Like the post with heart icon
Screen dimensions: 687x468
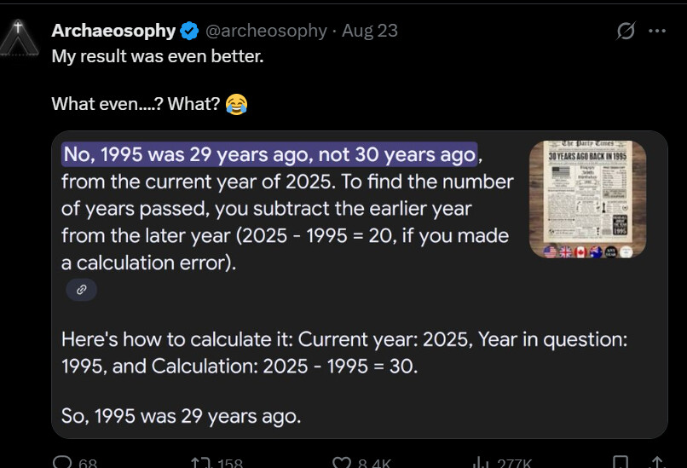(343, 462)
